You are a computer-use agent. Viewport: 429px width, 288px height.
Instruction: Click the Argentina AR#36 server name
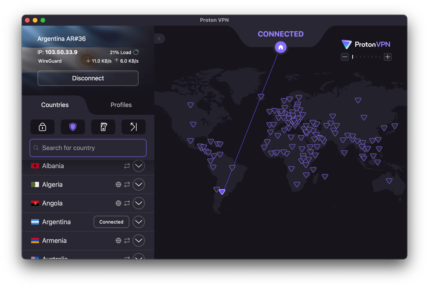pyautogui.click(x=62, y=39)
